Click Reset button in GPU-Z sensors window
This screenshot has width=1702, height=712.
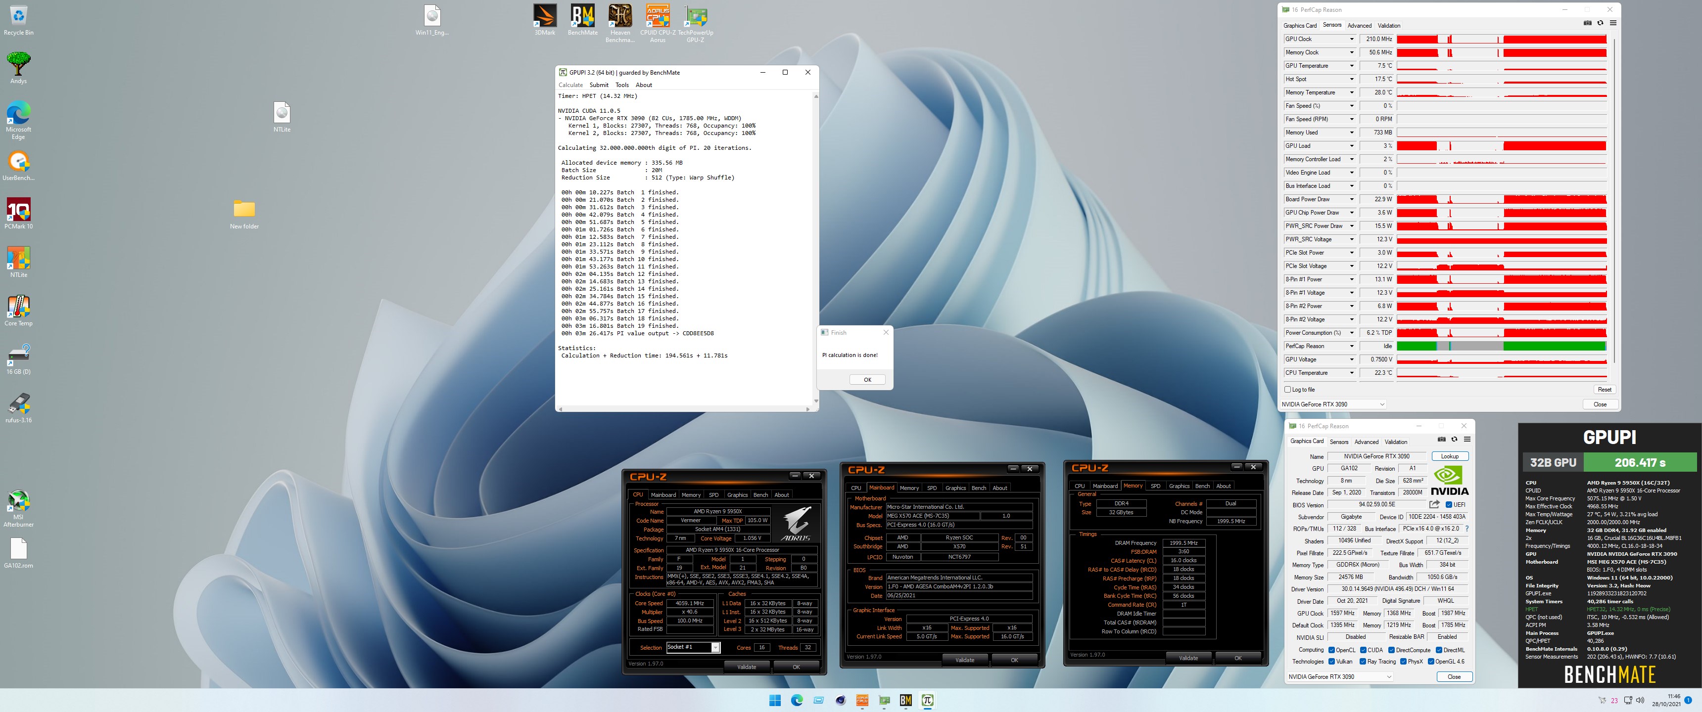point(1604,390)
